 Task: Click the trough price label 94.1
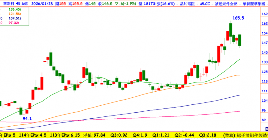tap(27, 118)
